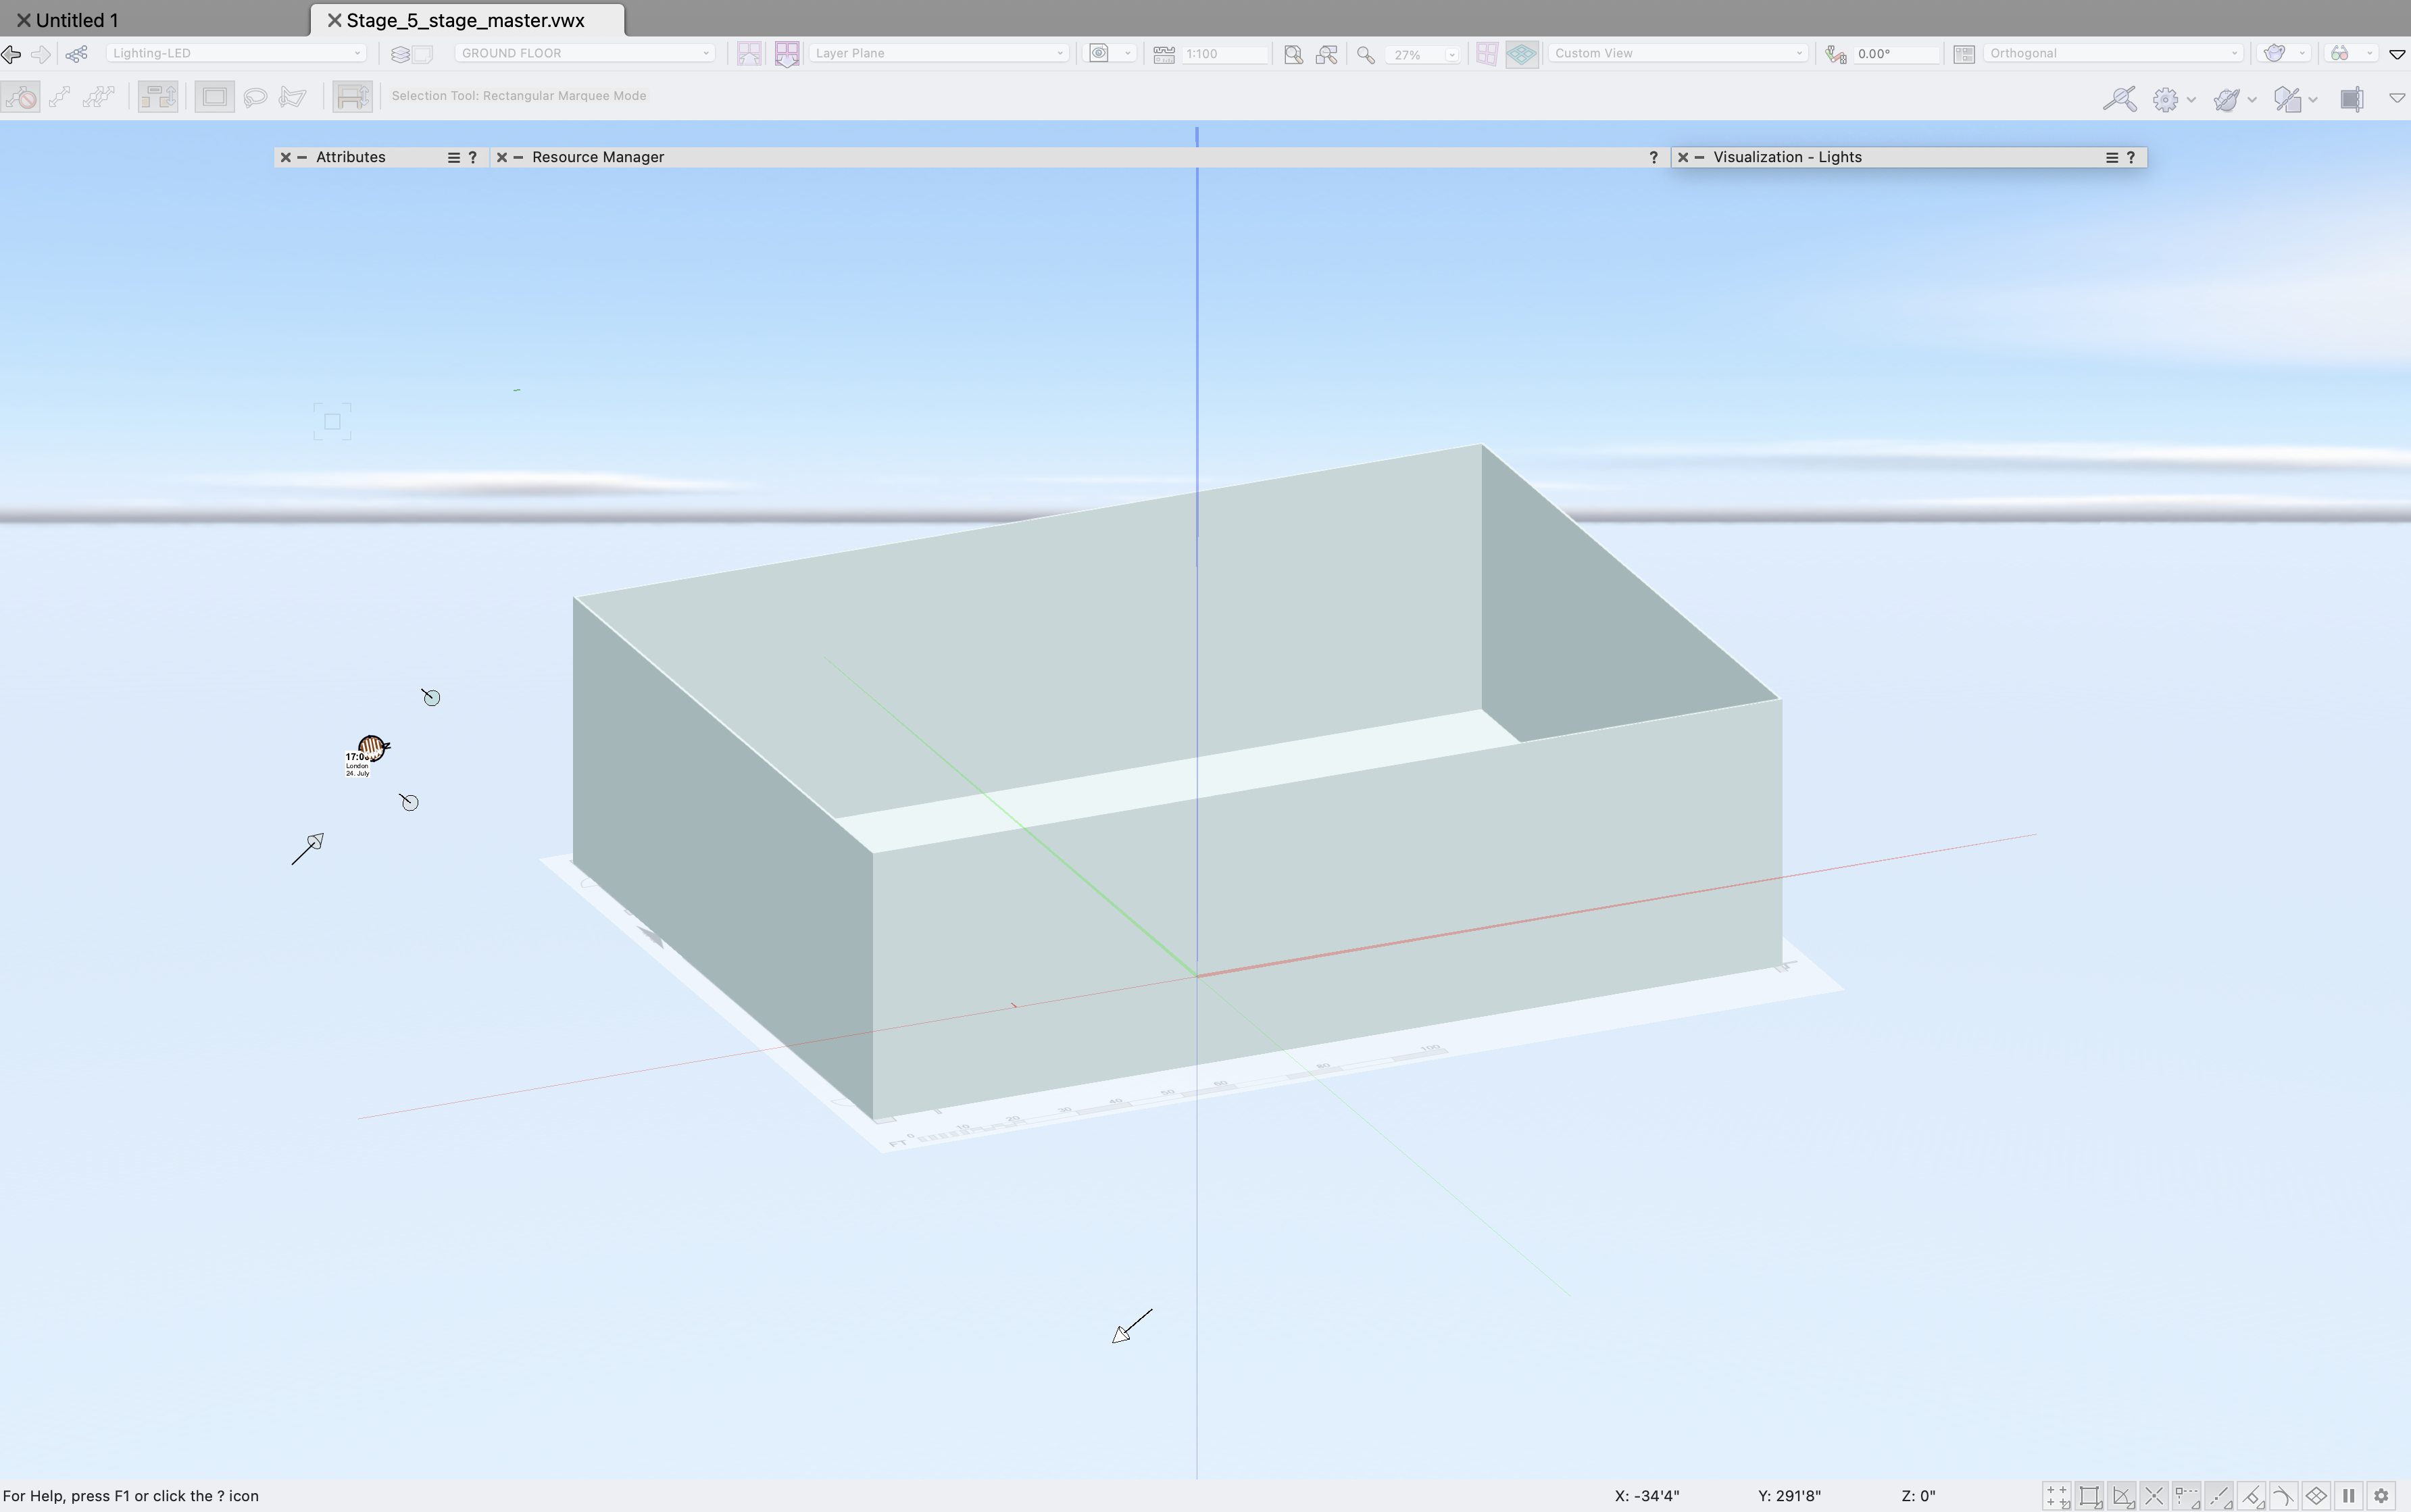This screenshot has width=2411, height=1512.
Task: Select the Stage_5_stage_master.vwx tab
Action: click(x=466, y=19)
